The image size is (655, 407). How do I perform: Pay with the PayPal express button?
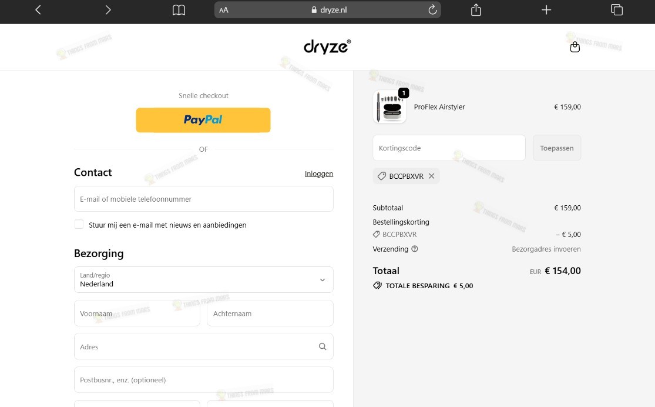(x=203, y=120)
